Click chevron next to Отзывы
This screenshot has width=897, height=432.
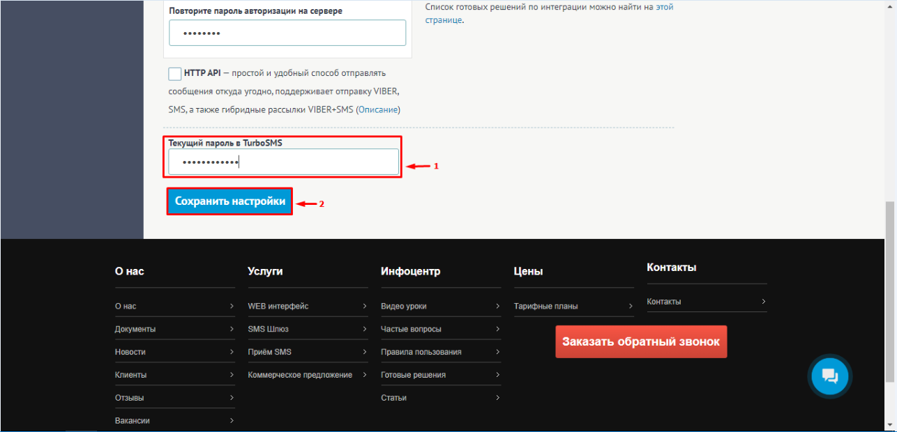point(232,398)
